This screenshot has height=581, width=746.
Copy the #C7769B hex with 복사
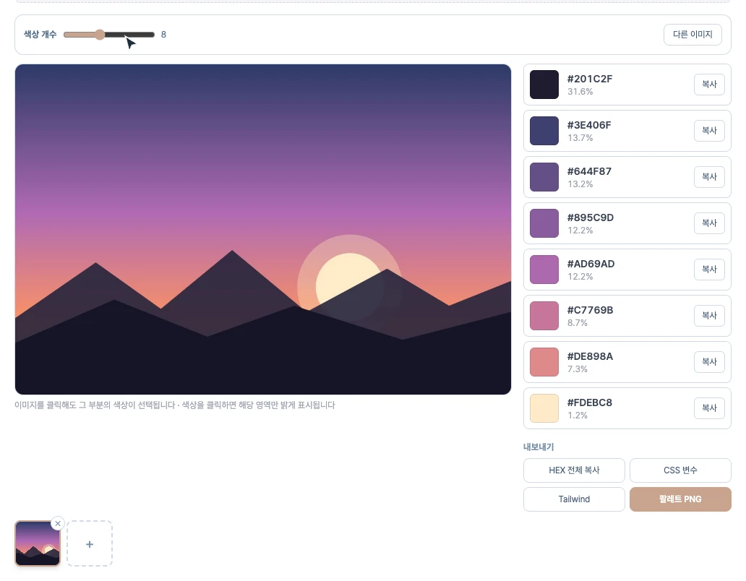click(709, 316)
